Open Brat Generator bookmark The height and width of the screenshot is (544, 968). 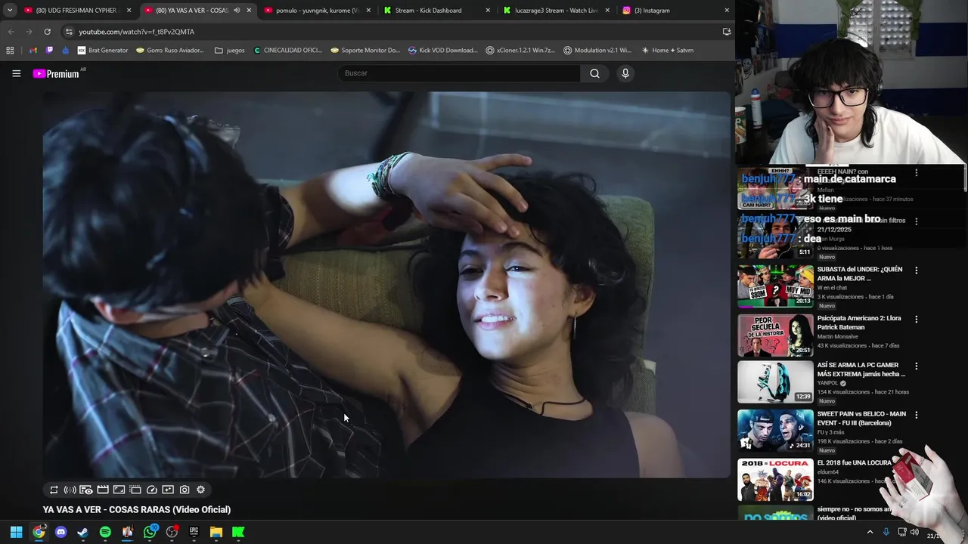[x=103, y=51]
